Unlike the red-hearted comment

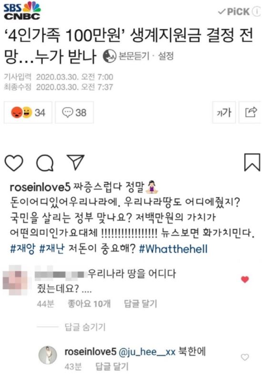pyautogui.click(x=245, y=280)
